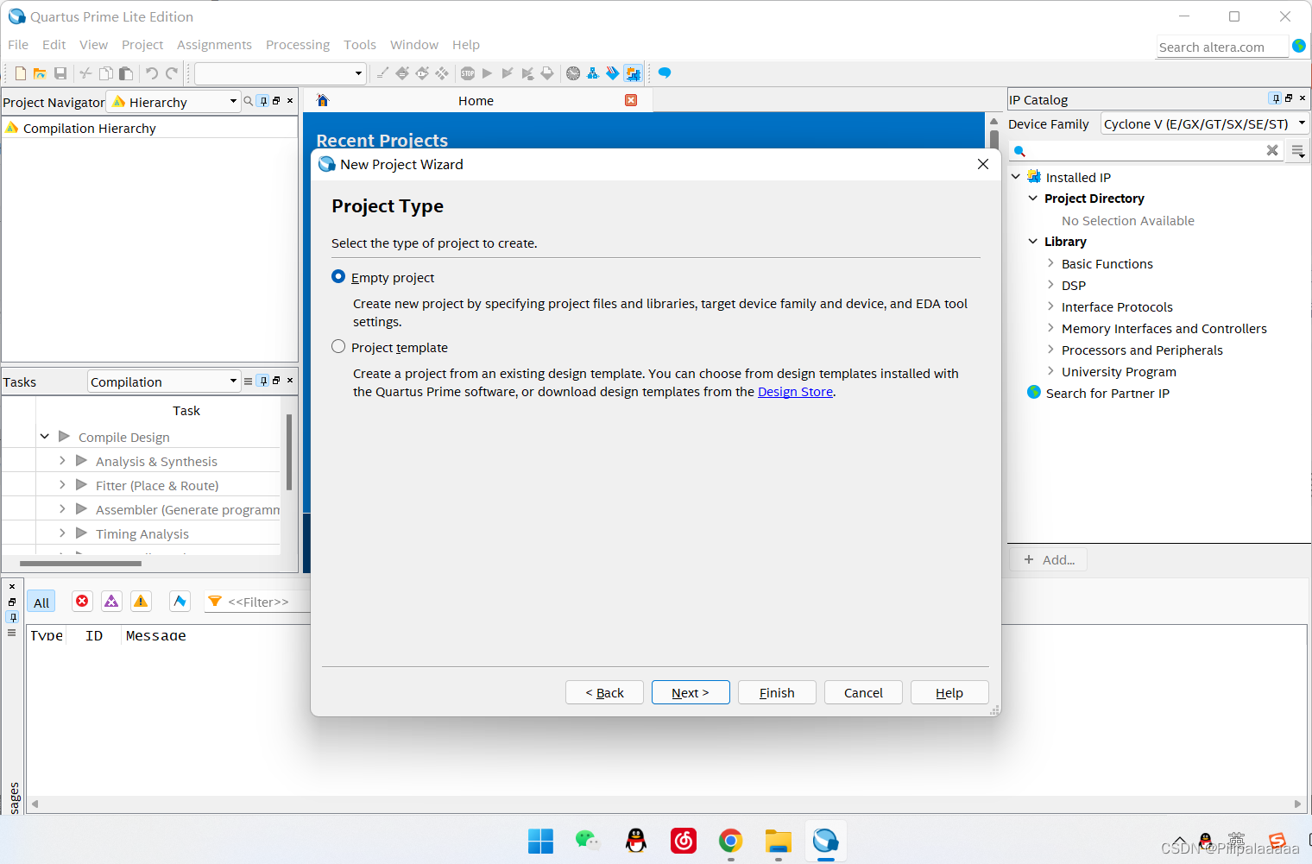Click the Search altera.com input field
The width and height of the screenshot is (1312, 864).
(1221, 47)
